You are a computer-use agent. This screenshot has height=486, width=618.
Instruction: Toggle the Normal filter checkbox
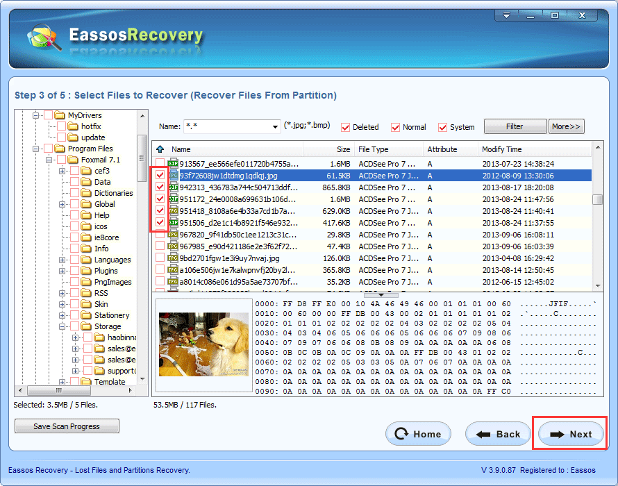[395, 127]
